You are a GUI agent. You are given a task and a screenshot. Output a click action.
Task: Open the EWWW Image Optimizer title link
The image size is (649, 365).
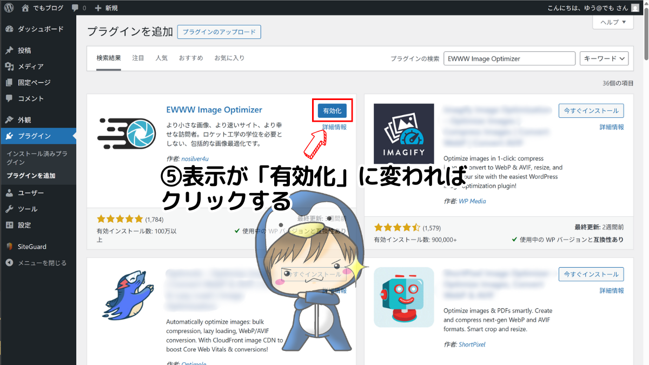click(214, 110)
